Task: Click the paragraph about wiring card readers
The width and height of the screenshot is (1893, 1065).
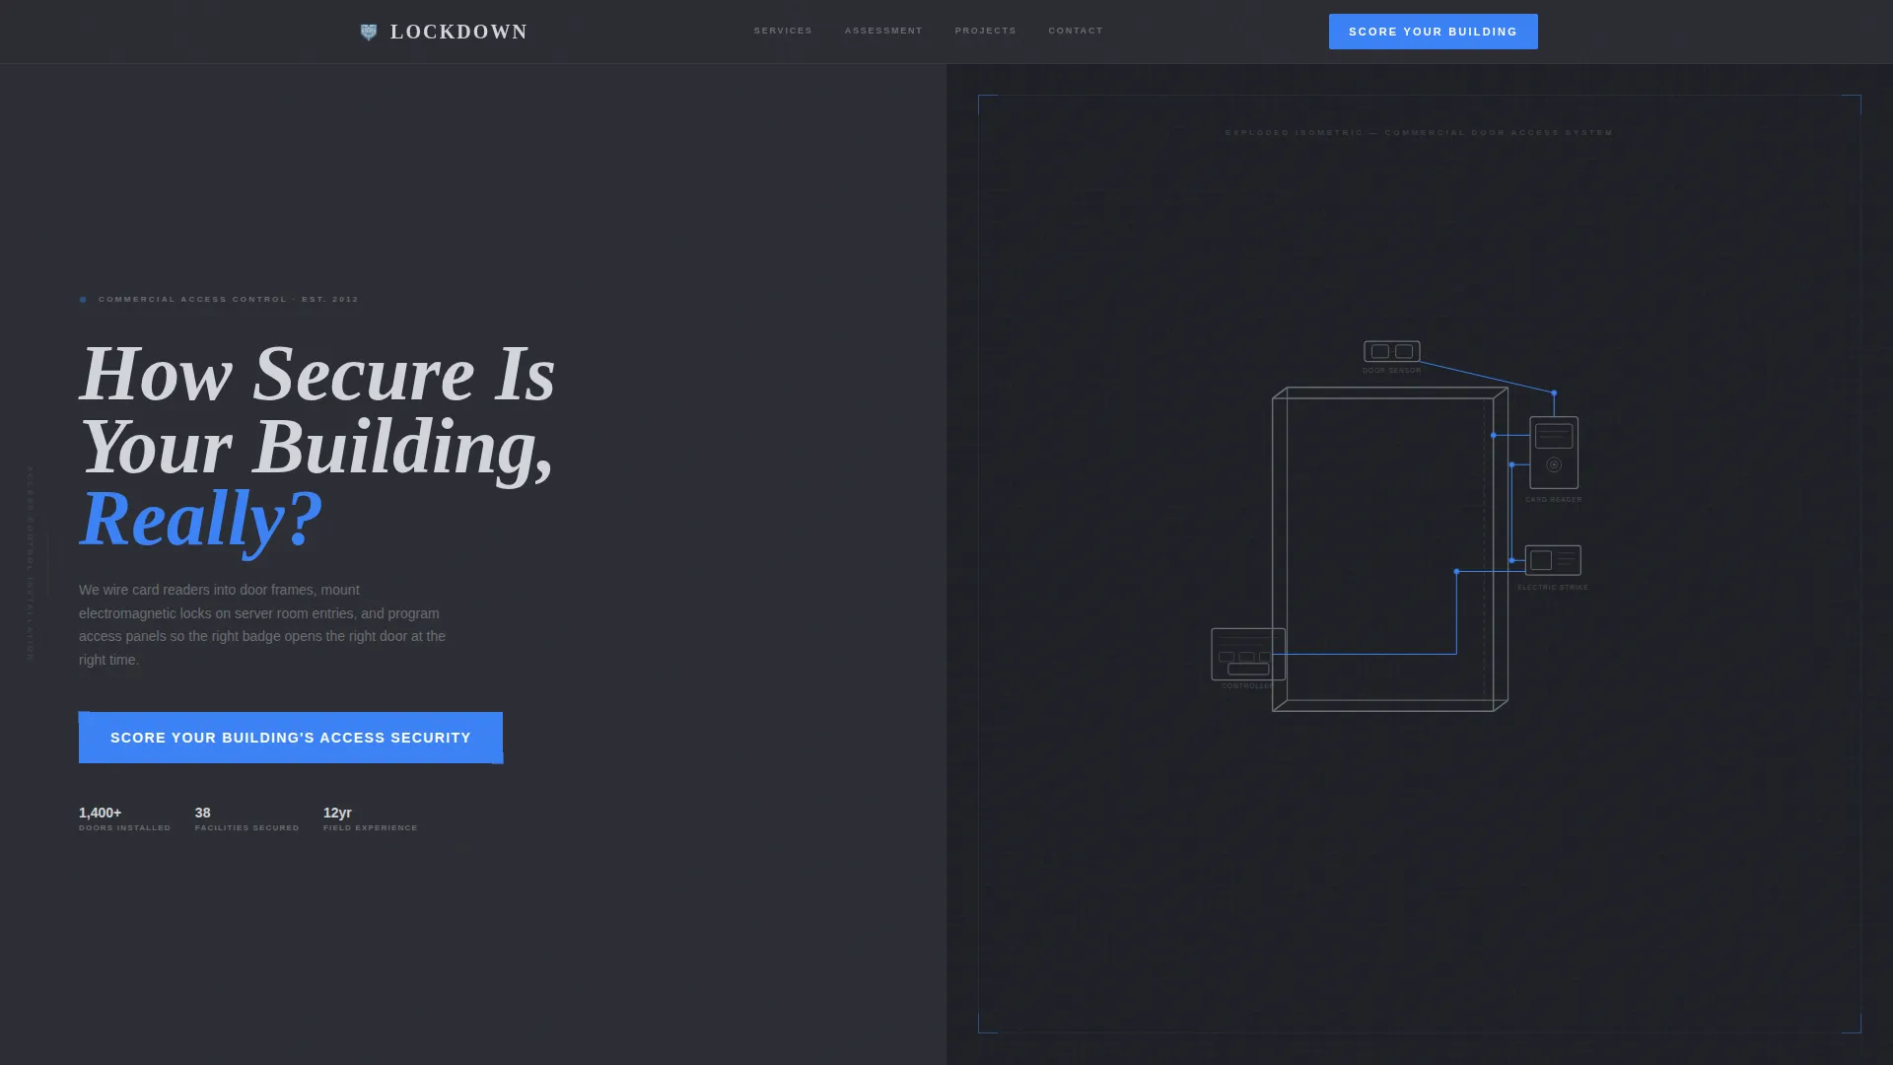Action: point(262,624)
